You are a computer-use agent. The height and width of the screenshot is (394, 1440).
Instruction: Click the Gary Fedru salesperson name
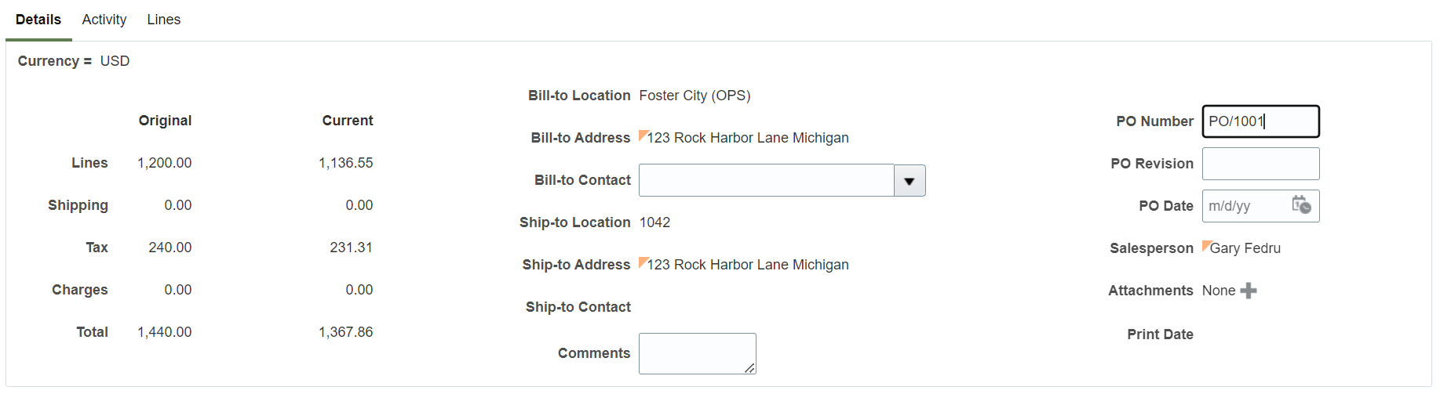click(1245, 248)
